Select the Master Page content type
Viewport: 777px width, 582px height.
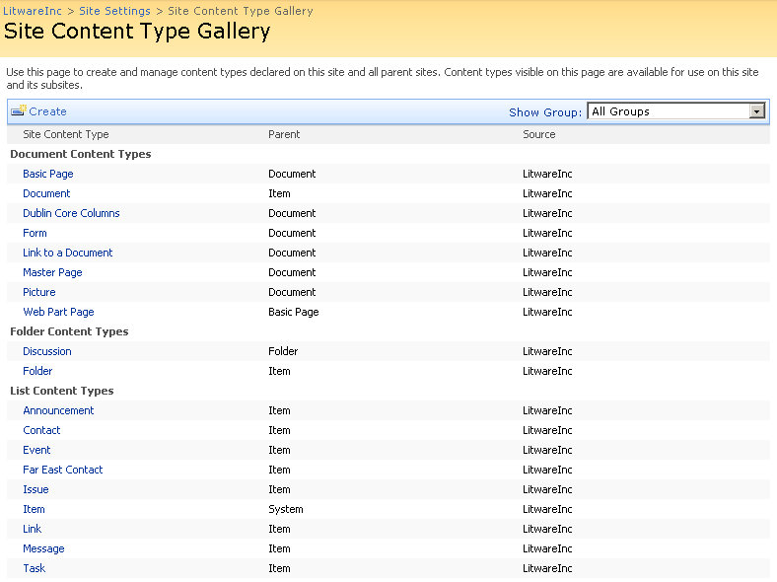coord(52,272)
